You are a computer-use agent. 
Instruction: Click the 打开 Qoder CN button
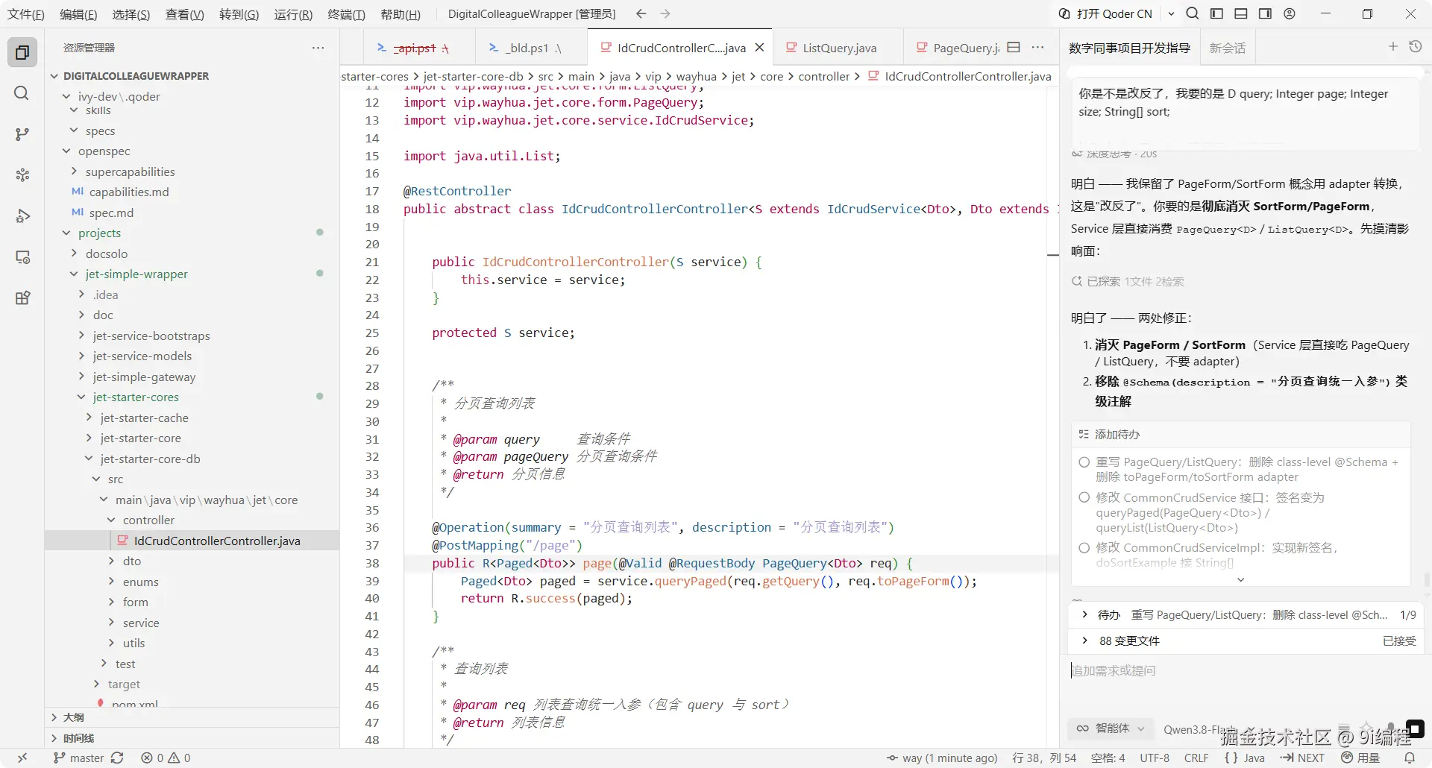tap(1106, 13)
